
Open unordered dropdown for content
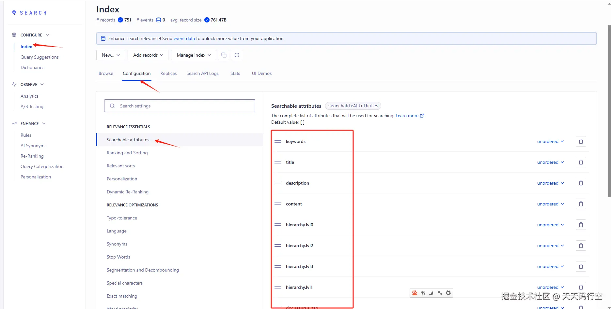point(551,204)
